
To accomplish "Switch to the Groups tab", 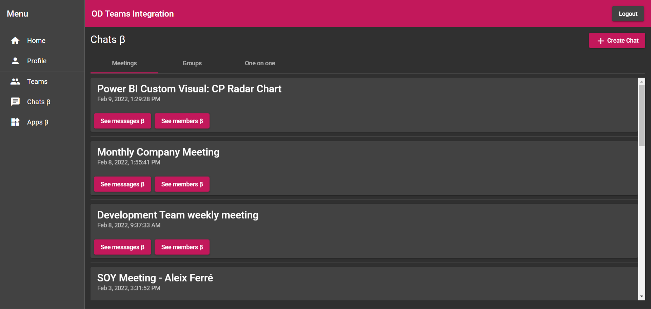I will tap(192, 63).
